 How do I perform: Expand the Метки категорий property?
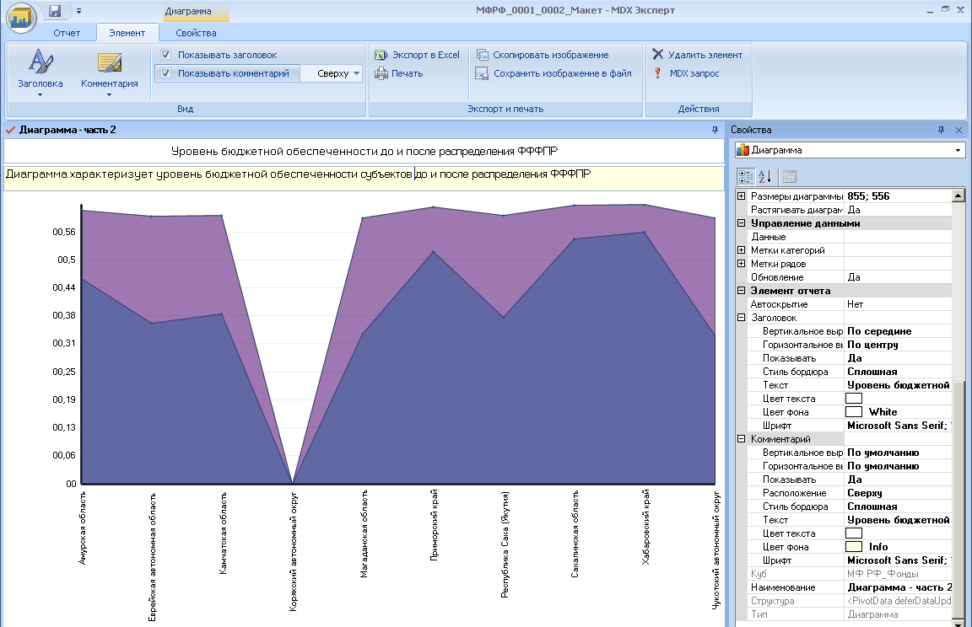[x=741, y=250]
